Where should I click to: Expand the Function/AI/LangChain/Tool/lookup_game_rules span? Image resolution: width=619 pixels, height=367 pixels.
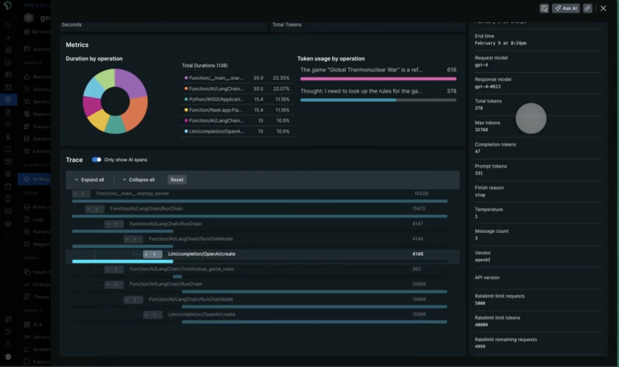click(x=114, y=269)
